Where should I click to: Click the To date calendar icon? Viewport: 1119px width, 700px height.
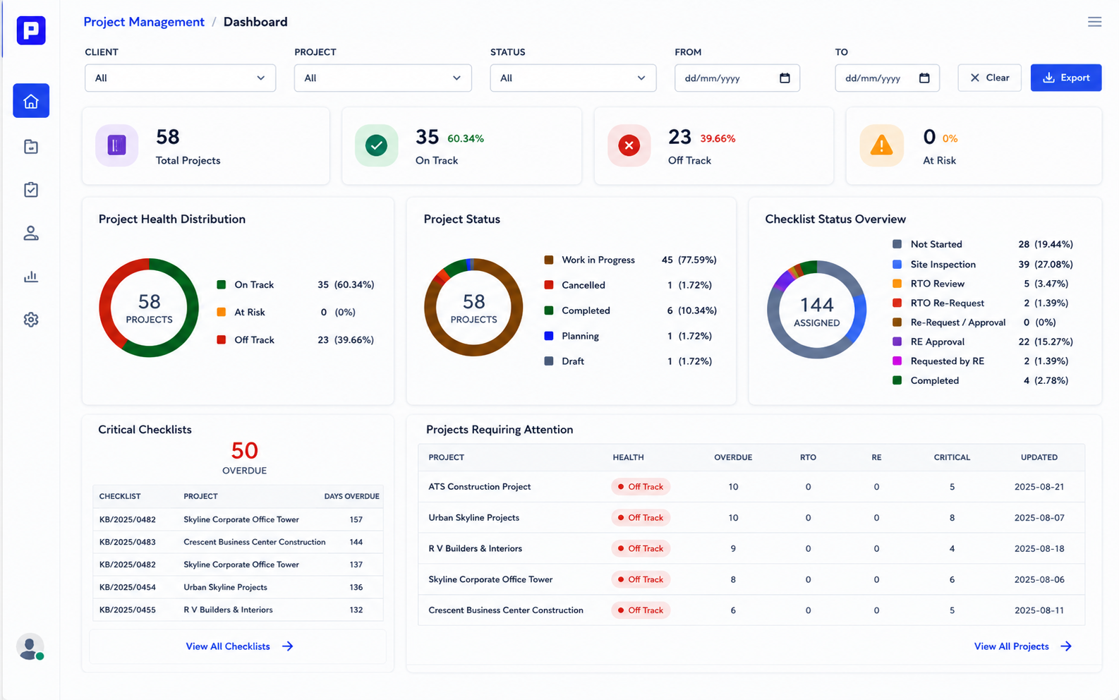[924, 78]
